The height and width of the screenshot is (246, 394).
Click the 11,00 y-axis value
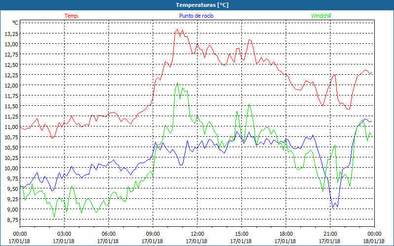(11, 127)
